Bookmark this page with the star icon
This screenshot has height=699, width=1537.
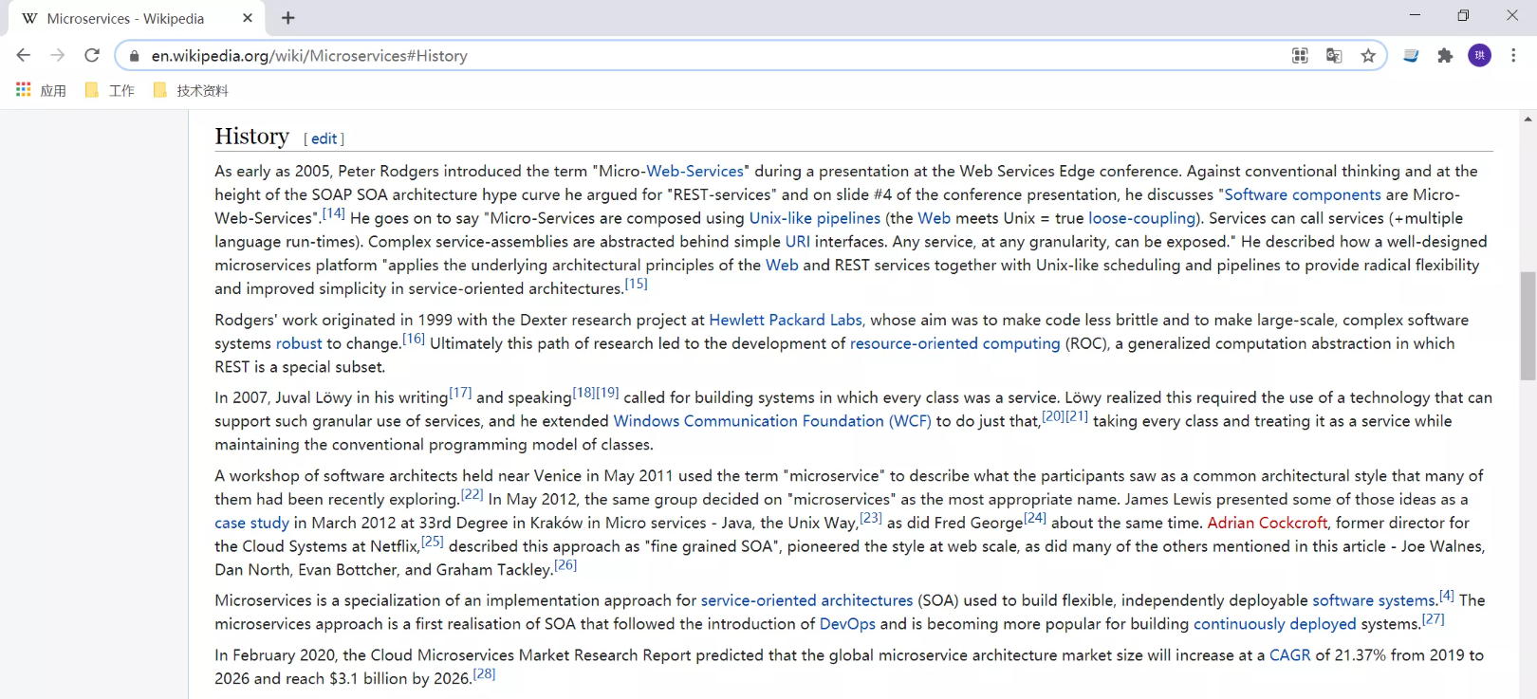[1368, 56]
